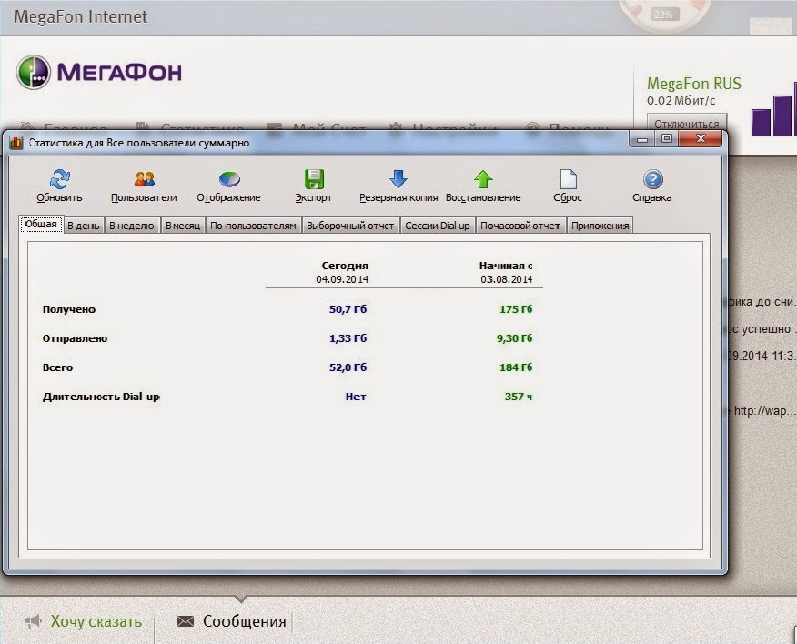Click the 9,30 Гб sent total value
Viewport: 797px width, 644px height.
514,338
